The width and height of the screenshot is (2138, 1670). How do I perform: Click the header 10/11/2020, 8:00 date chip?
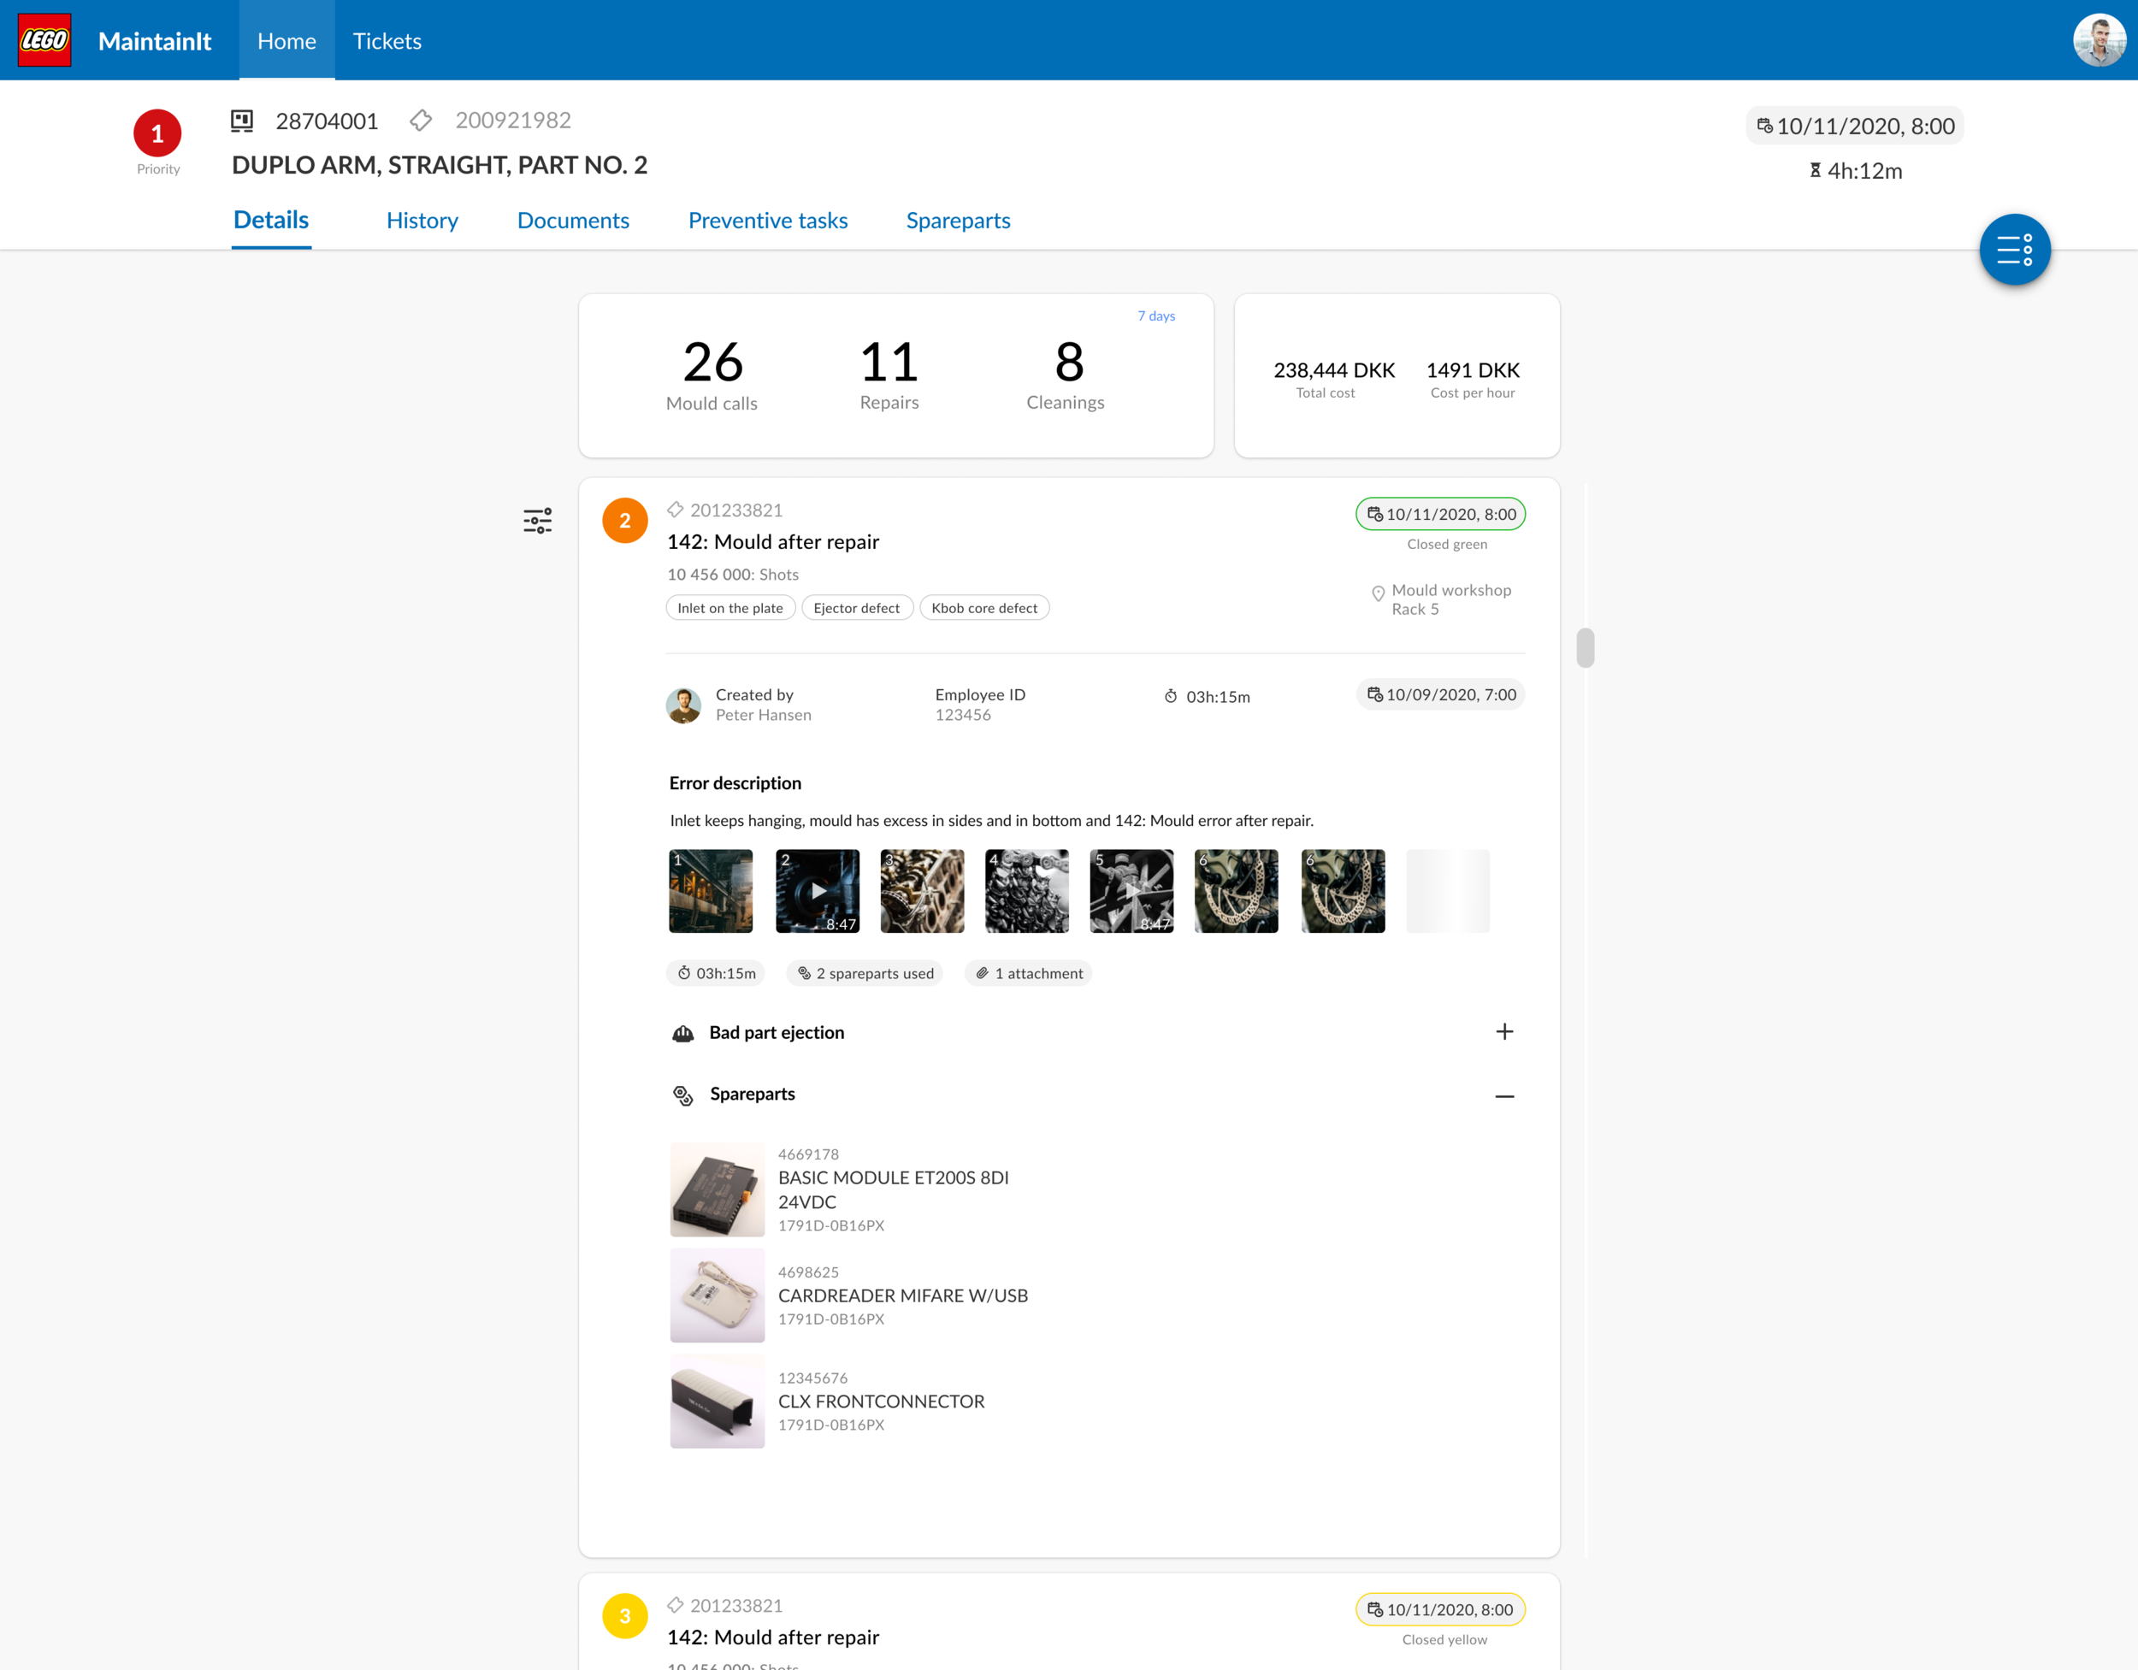point(1854,126)
